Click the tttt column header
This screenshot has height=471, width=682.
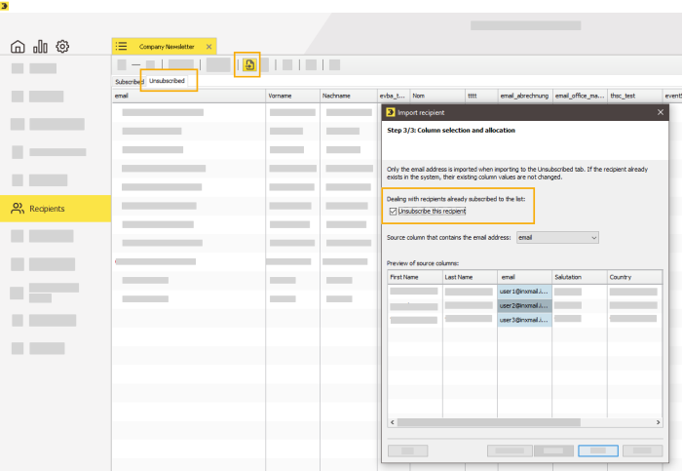481,96
